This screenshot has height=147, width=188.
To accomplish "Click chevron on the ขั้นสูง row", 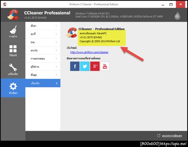I will click(56, 75).
